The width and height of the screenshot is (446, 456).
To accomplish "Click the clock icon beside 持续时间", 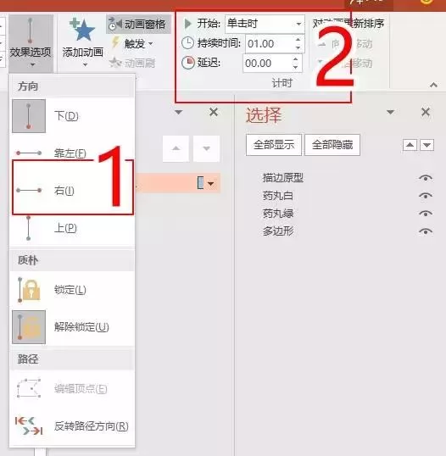I will click(x=187, y=43).
